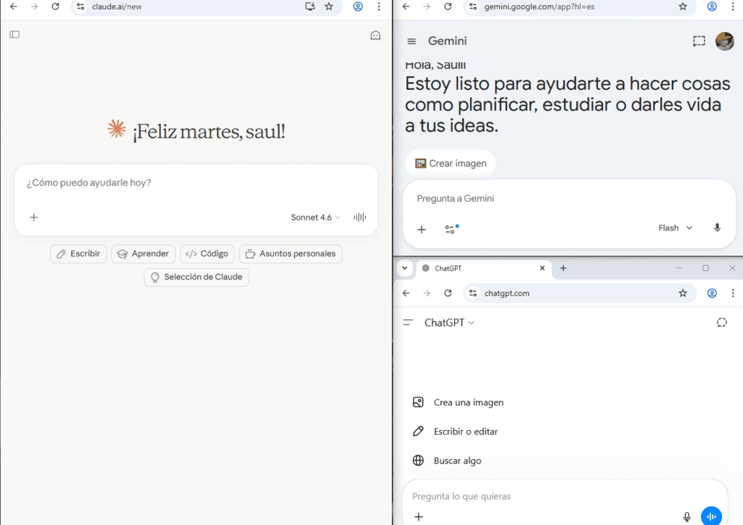This screenshot has height=525, width=743.
Task: Choose Crea una imagen in ChatGPT
Action: click(x=459, y=402)
